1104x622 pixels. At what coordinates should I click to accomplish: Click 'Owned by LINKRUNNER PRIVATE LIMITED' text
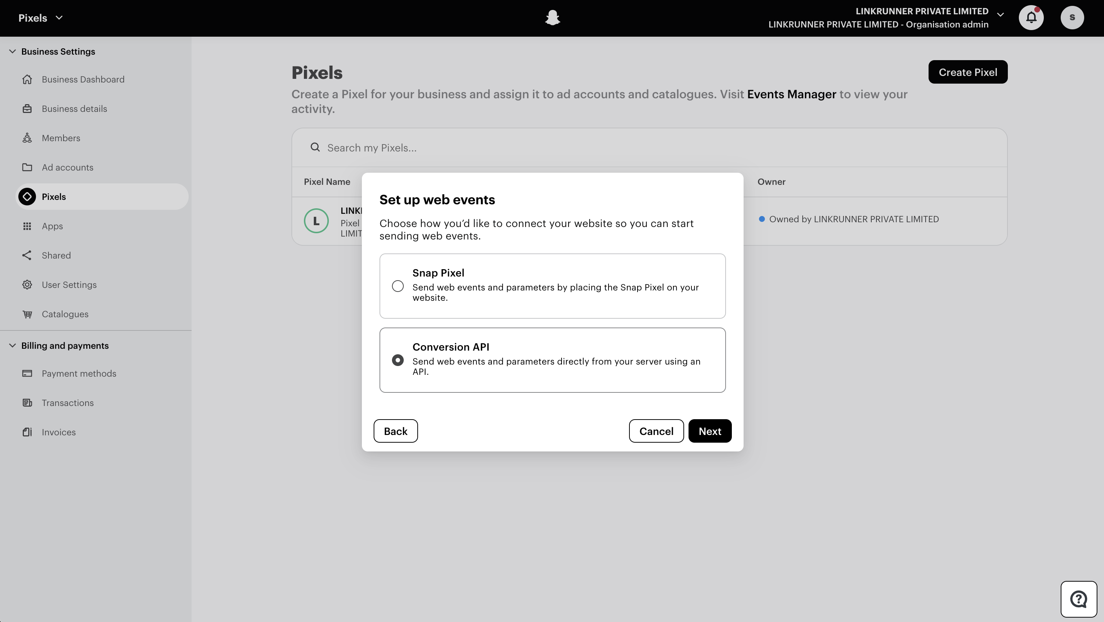click(x=854, y=219)
